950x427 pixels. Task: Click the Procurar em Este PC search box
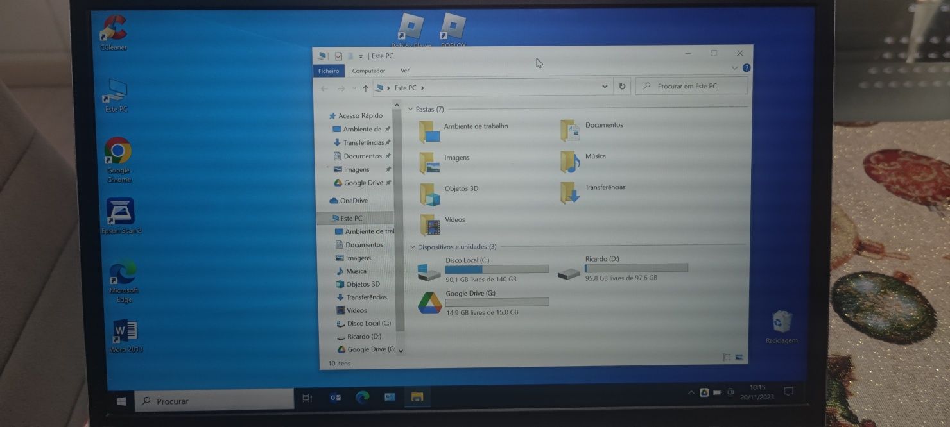click(x=691, y=86)
